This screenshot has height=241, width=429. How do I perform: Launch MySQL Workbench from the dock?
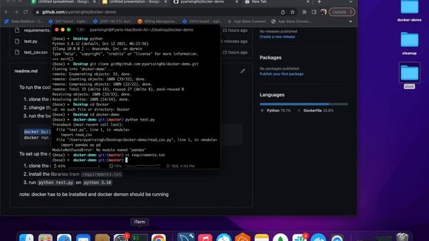pos(186,237)
